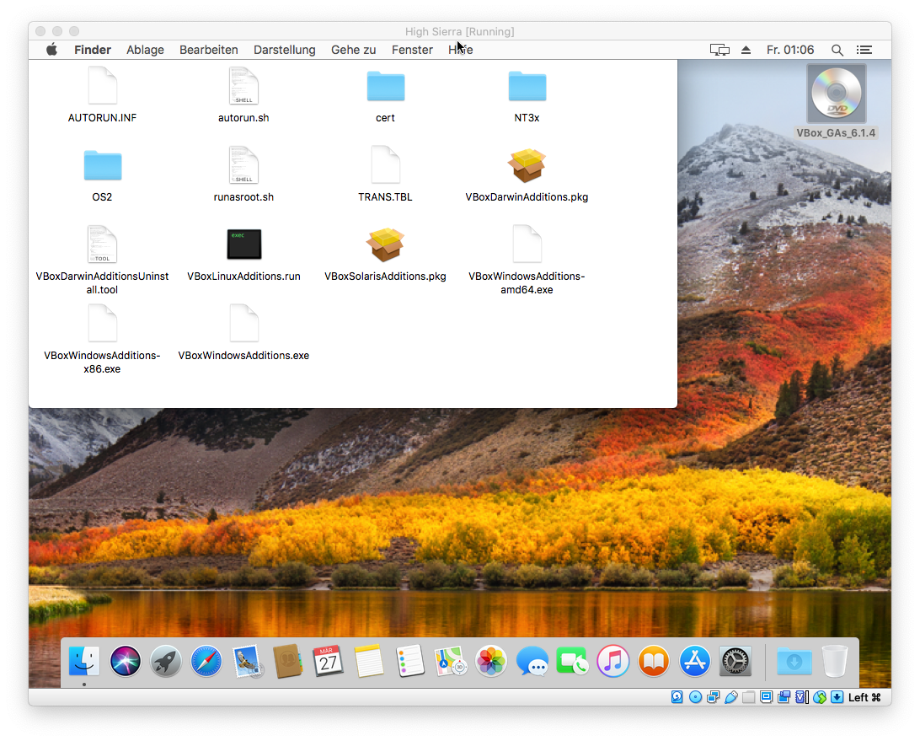The image size is (920, 741).
Task: Select the TRANS.TBL file
Action: coord(385,166)
